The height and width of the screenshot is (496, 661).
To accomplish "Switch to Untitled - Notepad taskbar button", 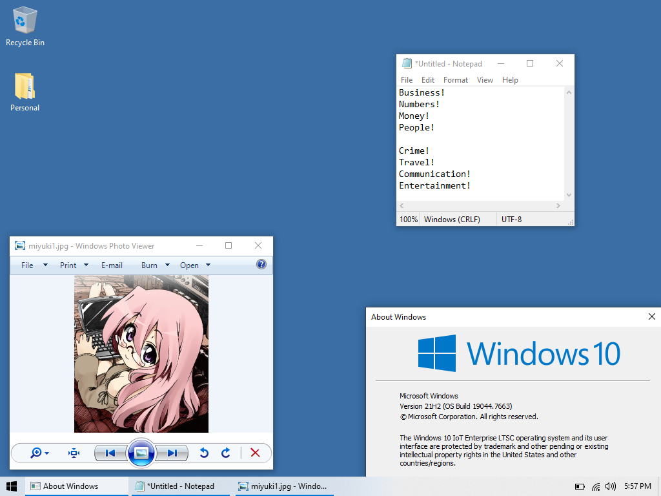I will 181,486.
